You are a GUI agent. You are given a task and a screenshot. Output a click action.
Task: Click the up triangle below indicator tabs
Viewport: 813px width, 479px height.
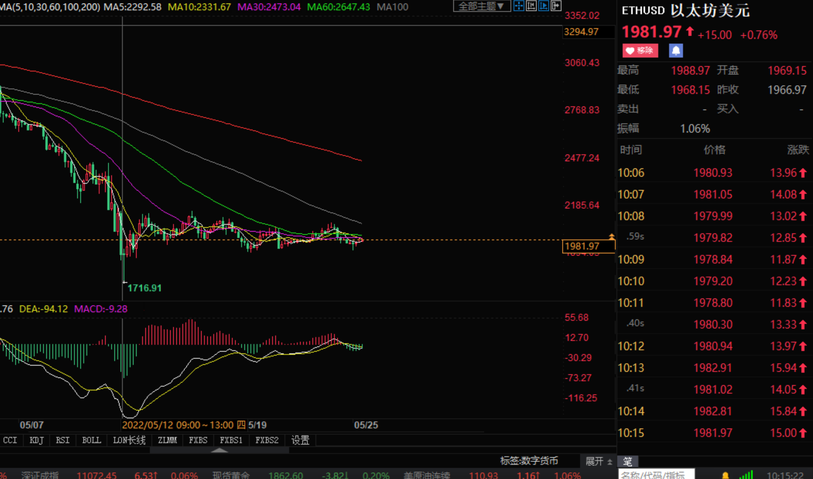point(219,451)
